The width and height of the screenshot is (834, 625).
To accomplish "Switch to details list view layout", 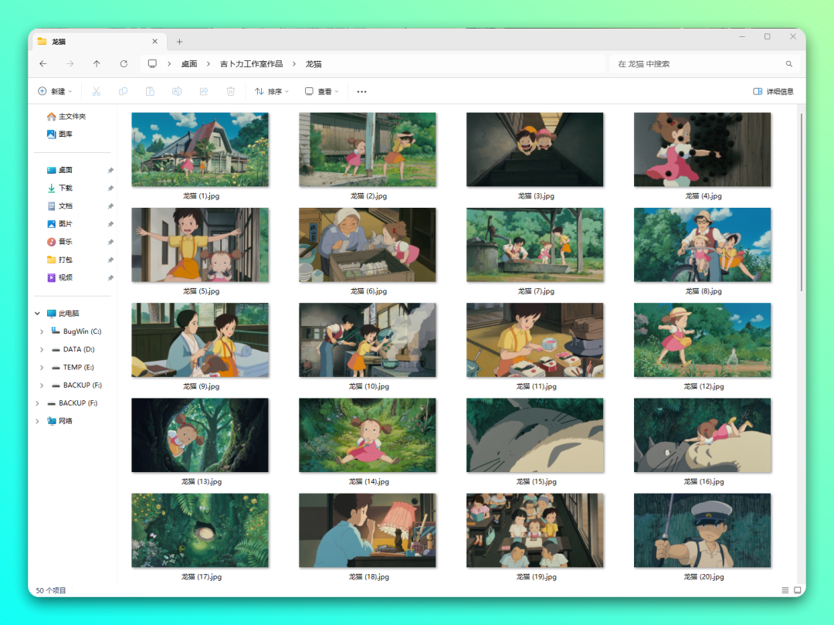I will [785, 590].
